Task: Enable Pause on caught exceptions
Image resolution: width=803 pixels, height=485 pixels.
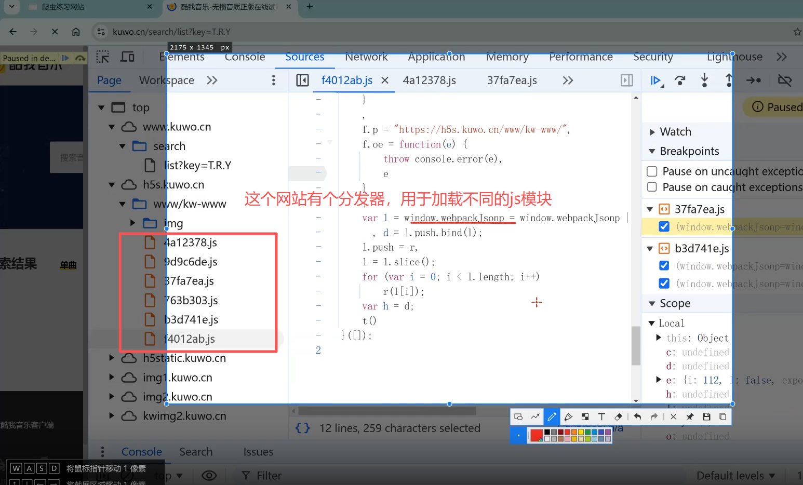Action: pyautogui.click(x=652, y=186)
